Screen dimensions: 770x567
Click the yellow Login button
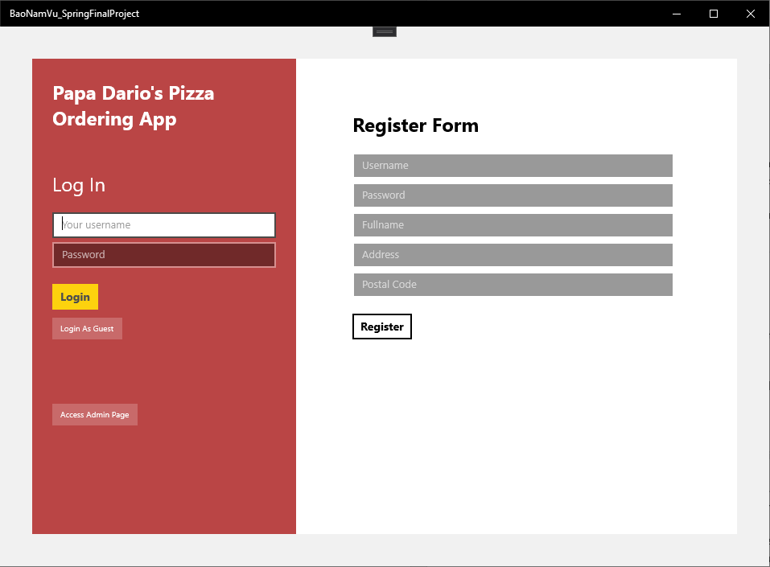75,297
